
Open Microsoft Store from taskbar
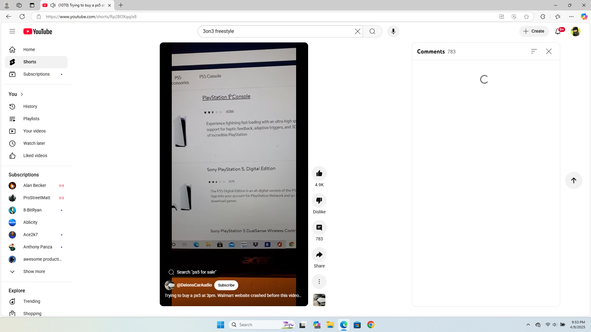pyautogui.click(x=357, y=325)
